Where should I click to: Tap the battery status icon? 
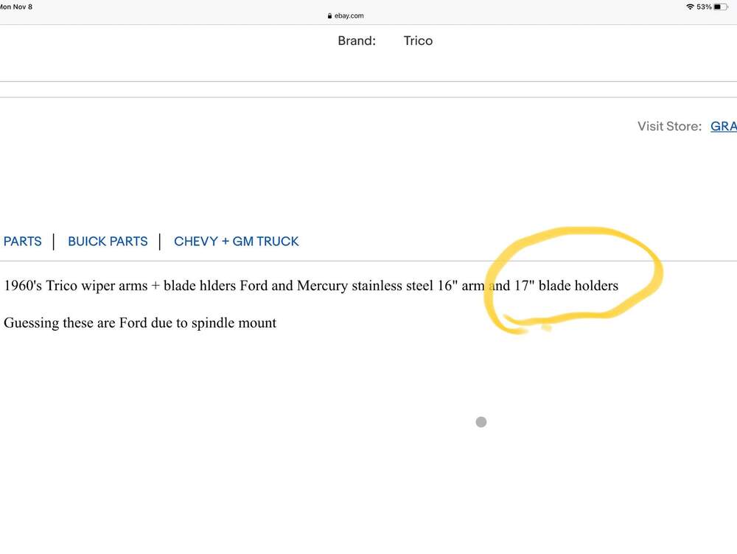pyautogui.click(x=721, y=7)
